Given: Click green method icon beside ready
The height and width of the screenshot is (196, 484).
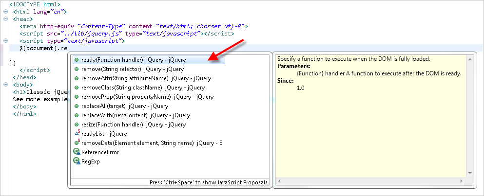Looking at the screenshot, I should [x=77, y=60].
